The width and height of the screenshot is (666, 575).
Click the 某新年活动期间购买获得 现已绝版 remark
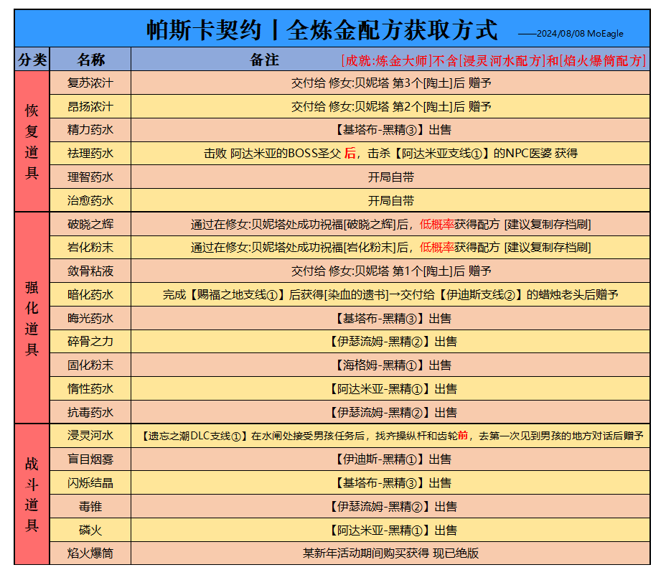[x=390, y=553]
